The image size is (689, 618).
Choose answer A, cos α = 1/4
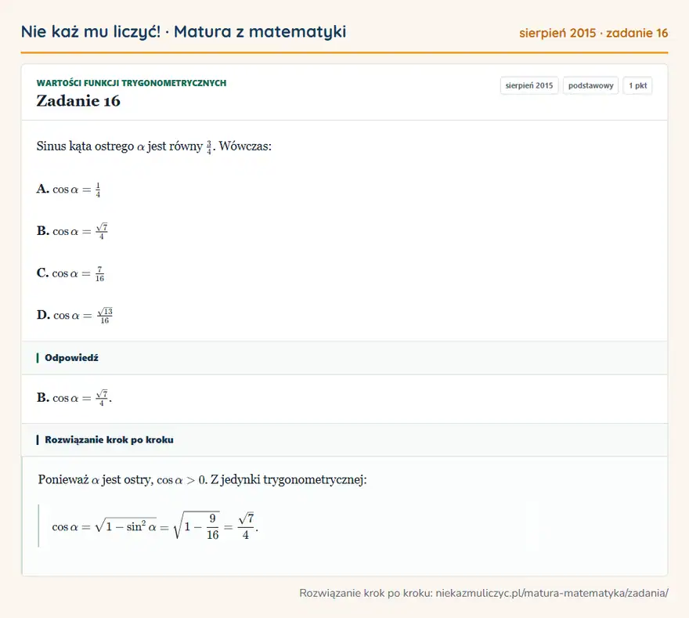pos(69,190)
